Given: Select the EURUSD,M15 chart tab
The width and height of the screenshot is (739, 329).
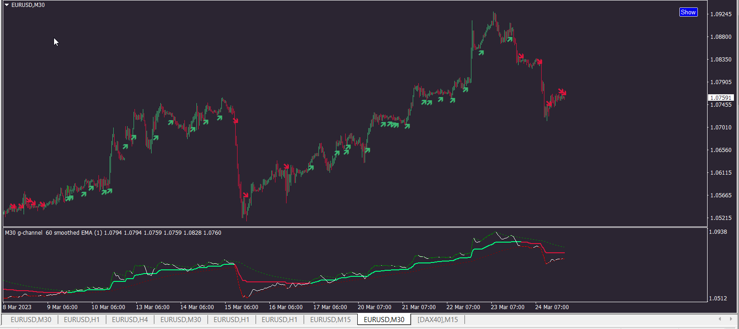Looking at the screenshot, I should click(330, 319).
